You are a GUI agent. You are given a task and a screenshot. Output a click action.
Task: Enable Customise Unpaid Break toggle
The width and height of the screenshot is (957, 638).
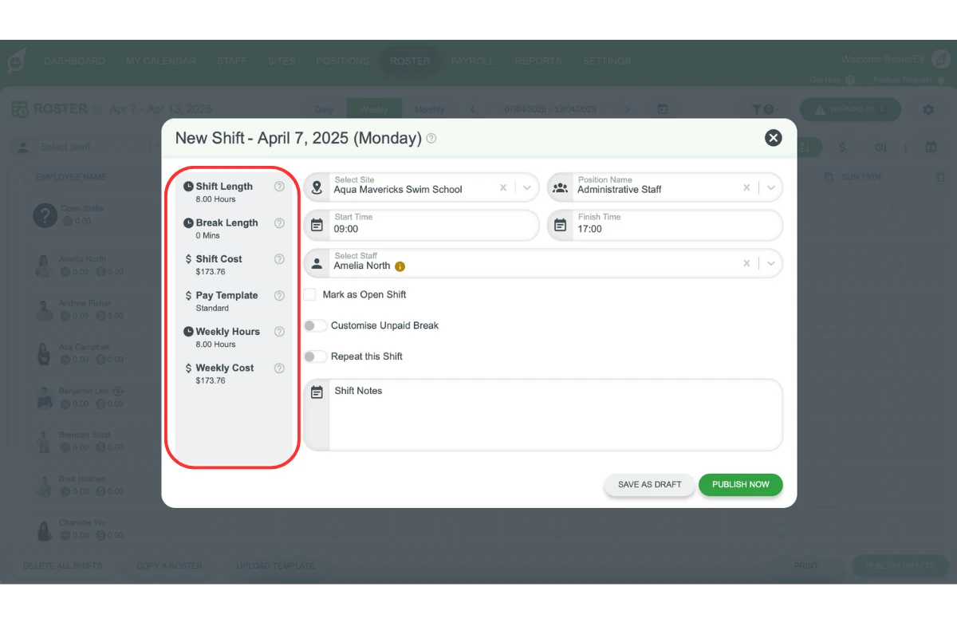click(315, 325)
